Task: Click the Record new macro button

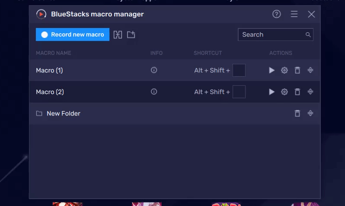Action: point(73,34)
